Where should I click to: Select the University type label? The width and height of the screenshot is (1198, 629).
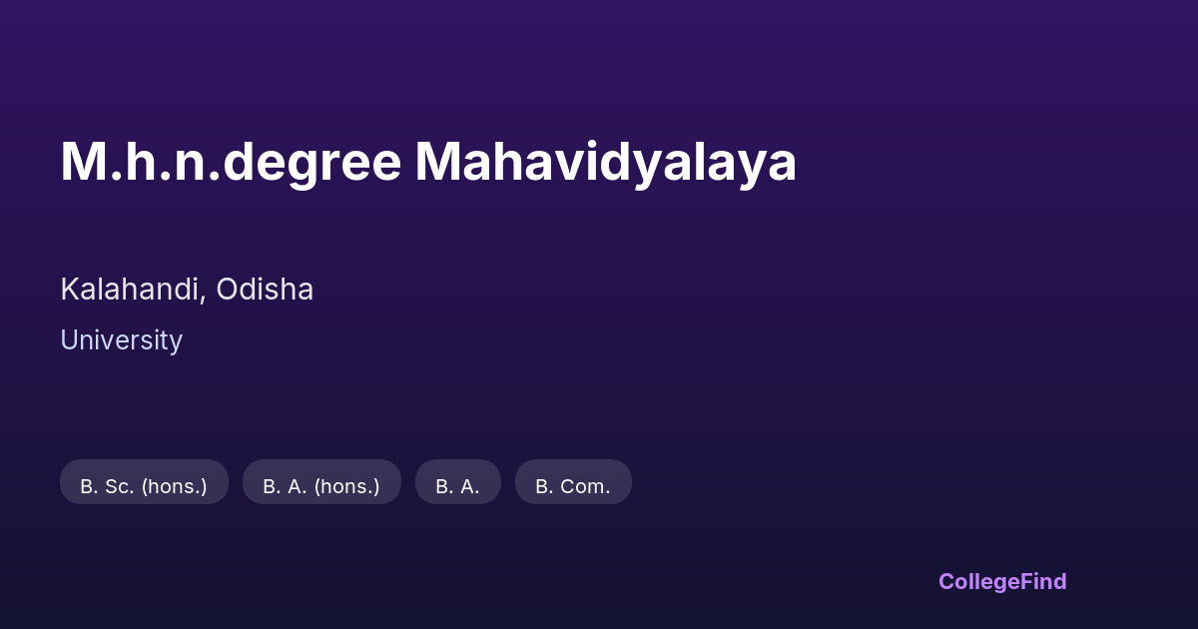point(121,340)
